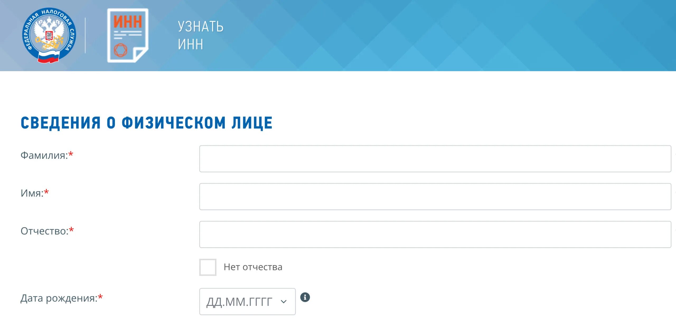Open the ДД.ММ.ГГГГ date selector
Image resolution: width=676 pixels, height=318 pixels.
point(247,301)
